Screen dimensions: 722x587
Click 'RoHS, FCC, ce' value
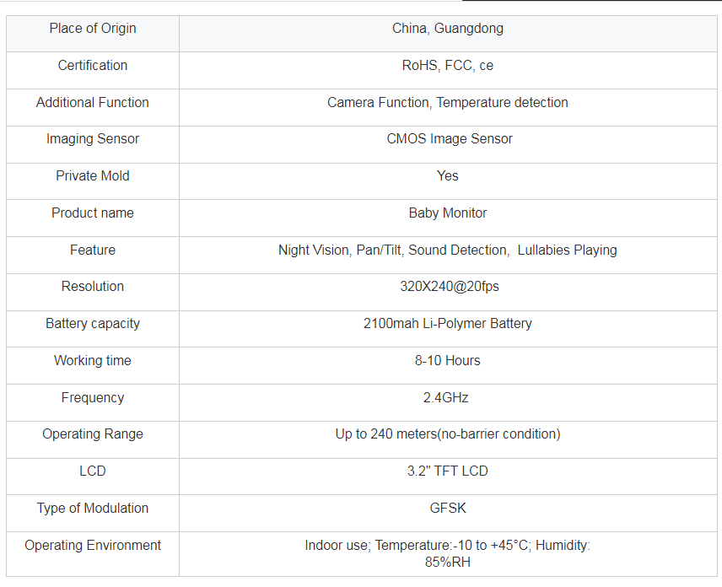click(x=448, y=66)
